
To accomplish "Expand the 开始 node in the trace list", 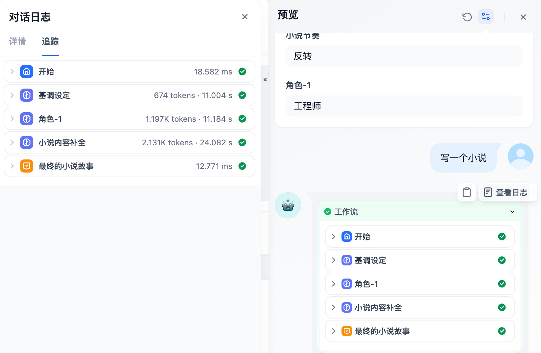I will 12,72.
